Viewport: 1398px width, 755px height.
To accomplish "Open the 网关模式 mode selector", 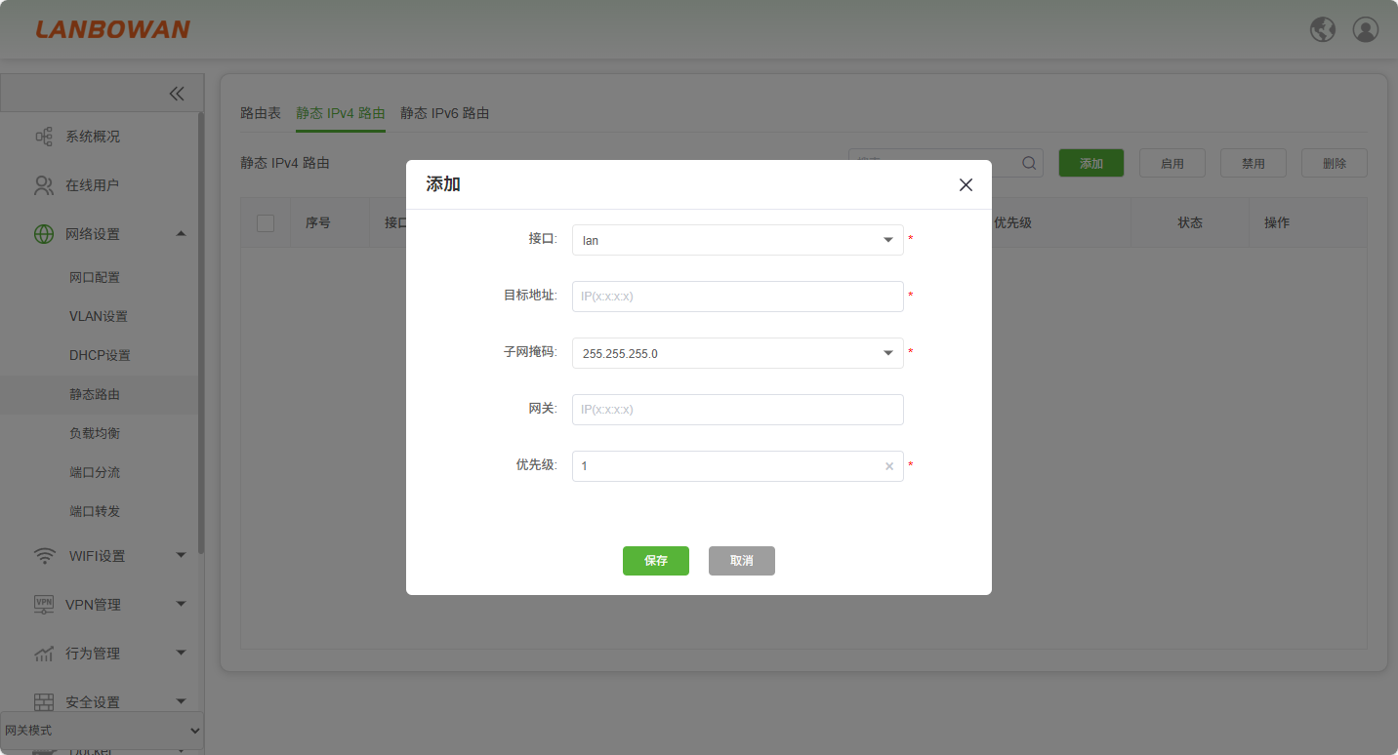I will tap(102, 731).
